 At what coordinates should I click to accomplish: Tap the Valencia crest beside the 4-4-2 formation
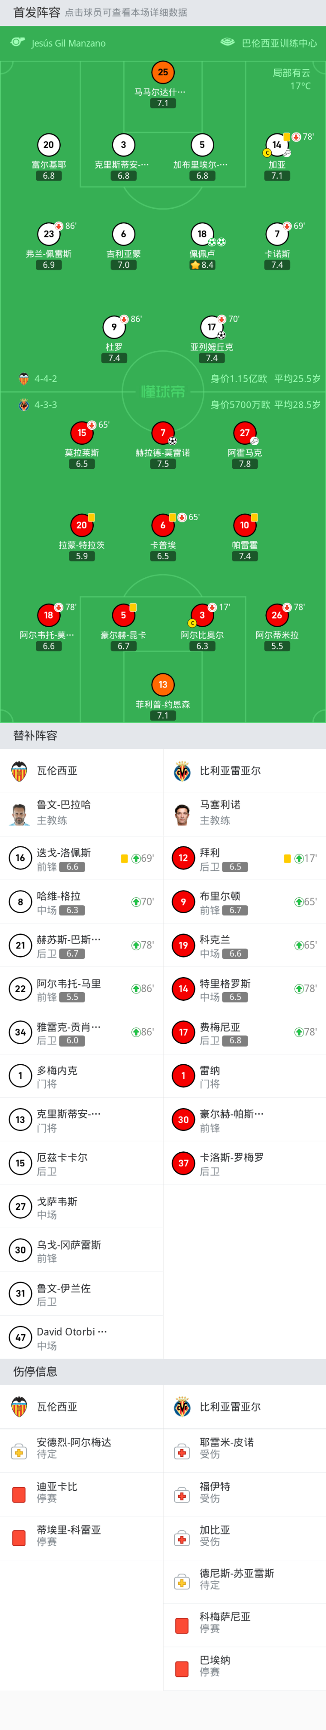tap(24, 379)
